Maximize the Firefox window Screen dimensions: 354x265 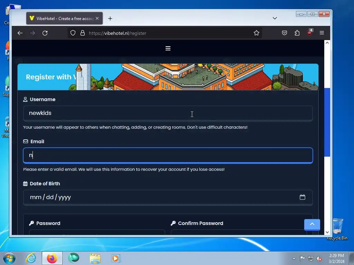313,14
